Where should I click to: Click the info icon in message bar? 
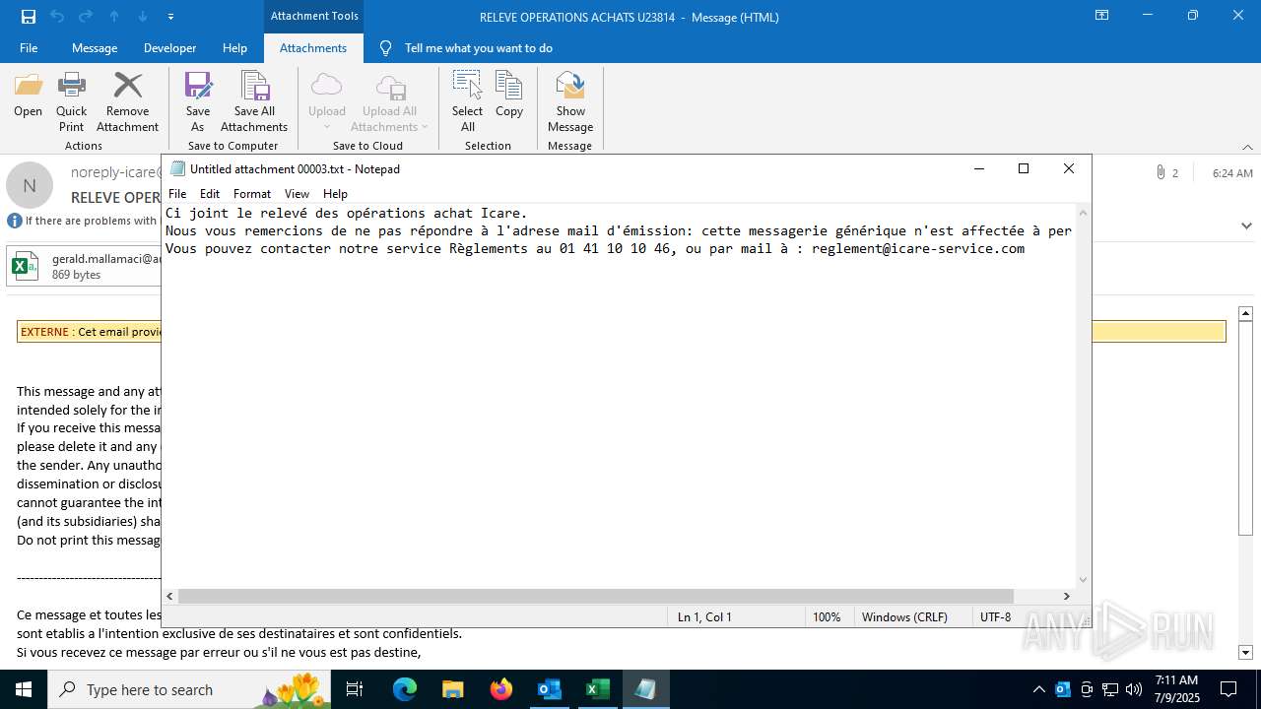click(15, 221)
